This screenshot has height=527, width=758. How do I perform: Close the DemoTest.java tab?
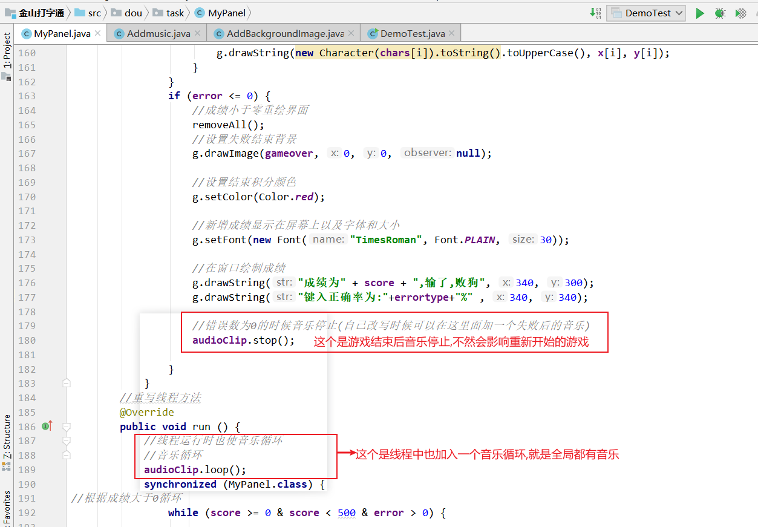coord(453,33)
